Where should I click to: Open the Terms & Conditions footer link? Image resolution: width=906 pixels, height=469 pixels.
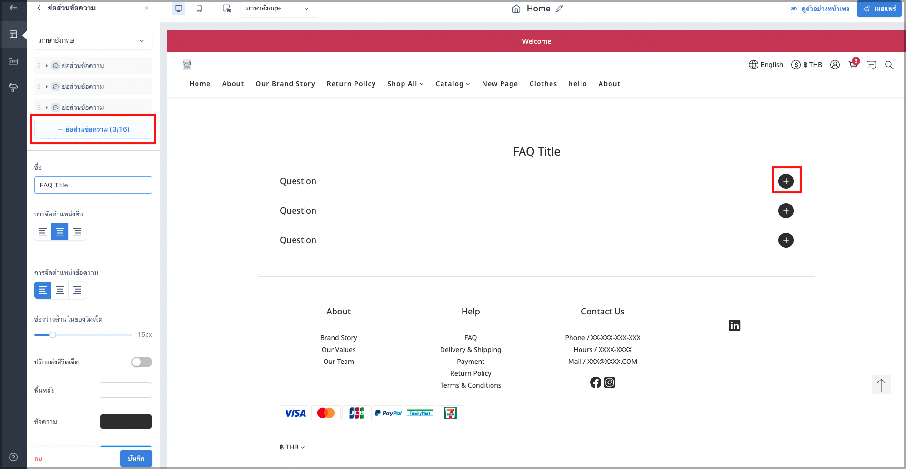tap(471, 385)
